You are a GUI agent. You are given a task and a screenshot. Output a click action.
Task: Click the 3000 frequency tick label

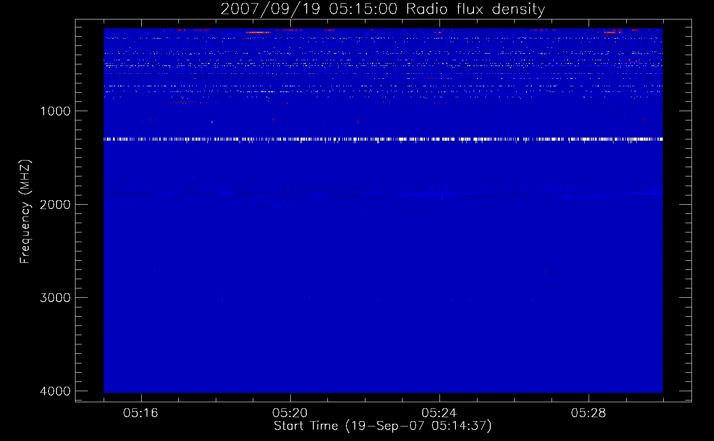coord(55,297)
